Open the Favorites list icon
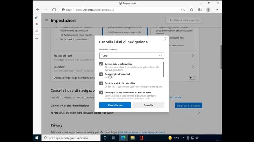 [192, 10]
